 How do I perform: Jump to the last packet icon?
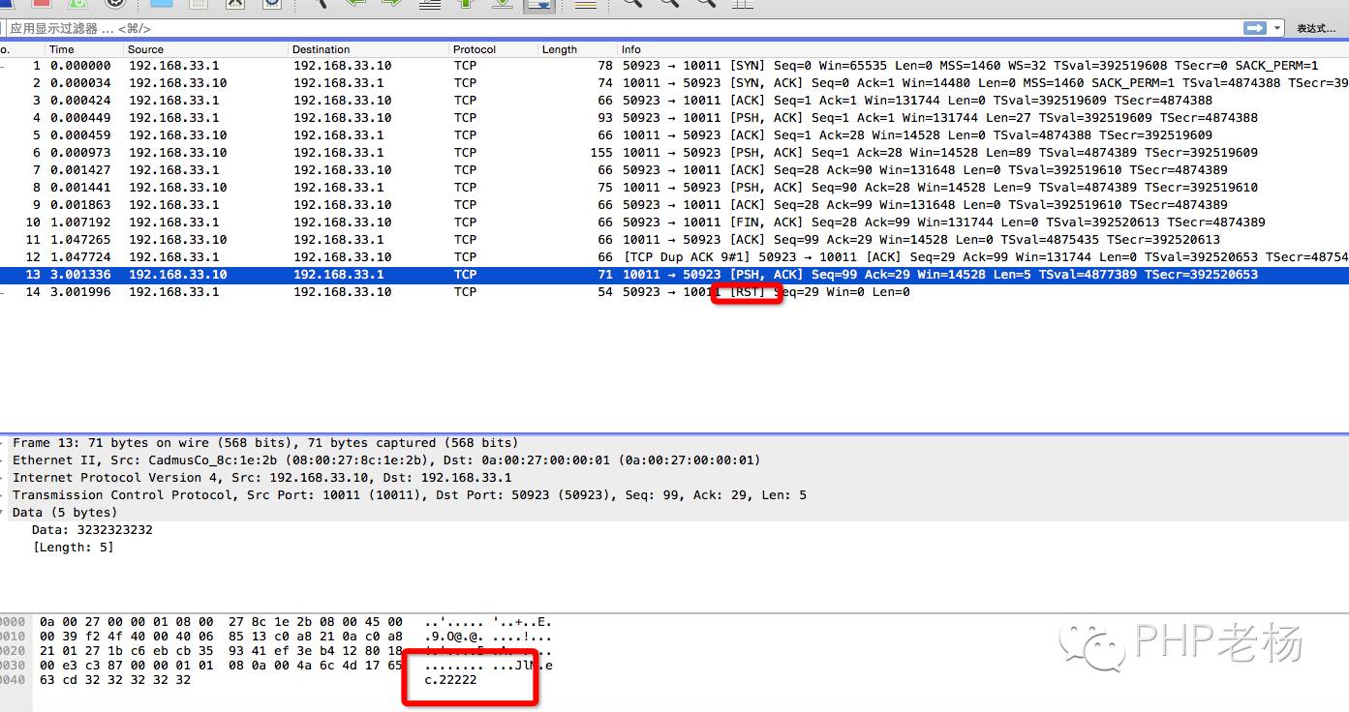[x=502, y=3]
